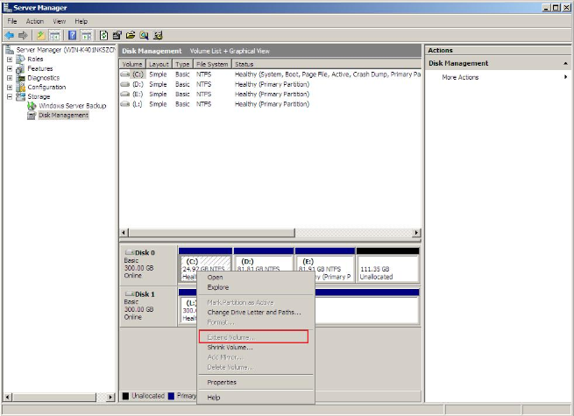This screenshot has width=574, height=416.
Task: Select the D: partition on Disk 0
Action: (264, 264)
